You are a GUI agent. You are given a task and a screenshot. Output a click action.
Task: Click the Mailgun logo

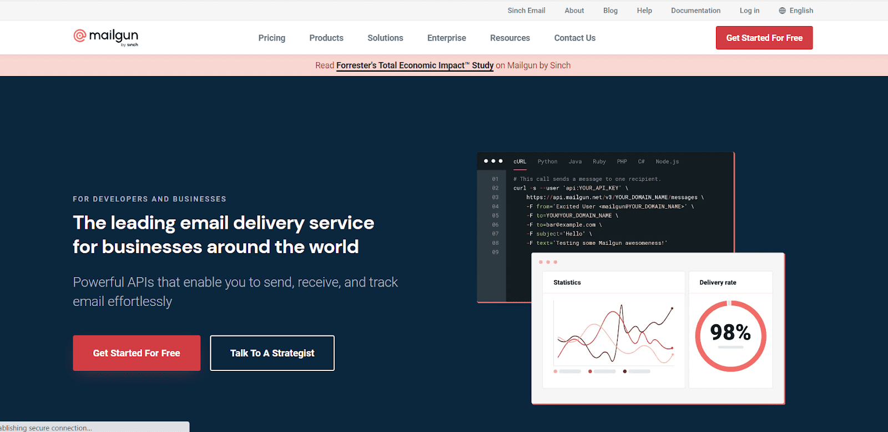point(105,37)
